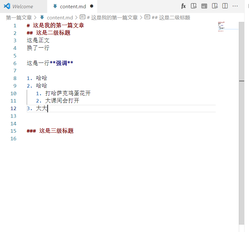
Task: Click the fourth editor toolbar preview icon
Action: point(215,6)
